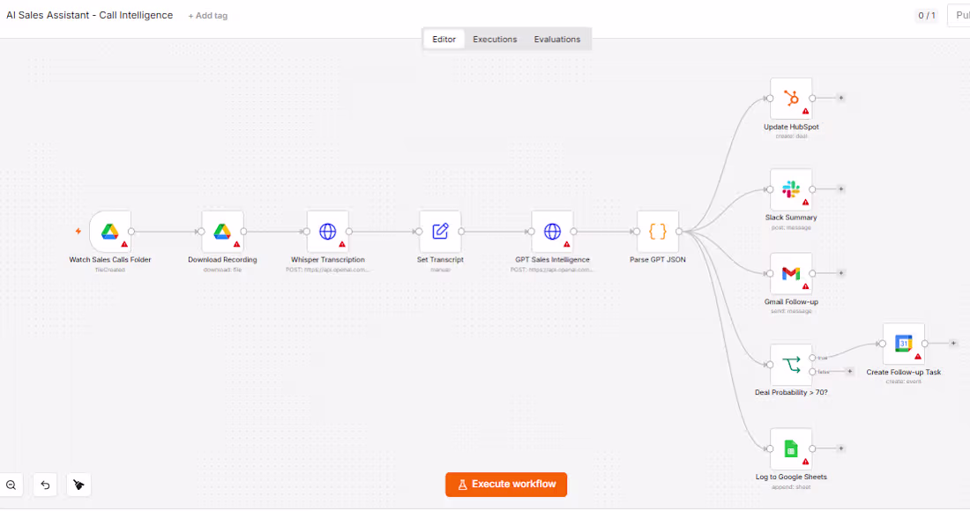The image size is (970, 511).
Task: Select the Gmail Follow-up node
Action: coord(791,274)
